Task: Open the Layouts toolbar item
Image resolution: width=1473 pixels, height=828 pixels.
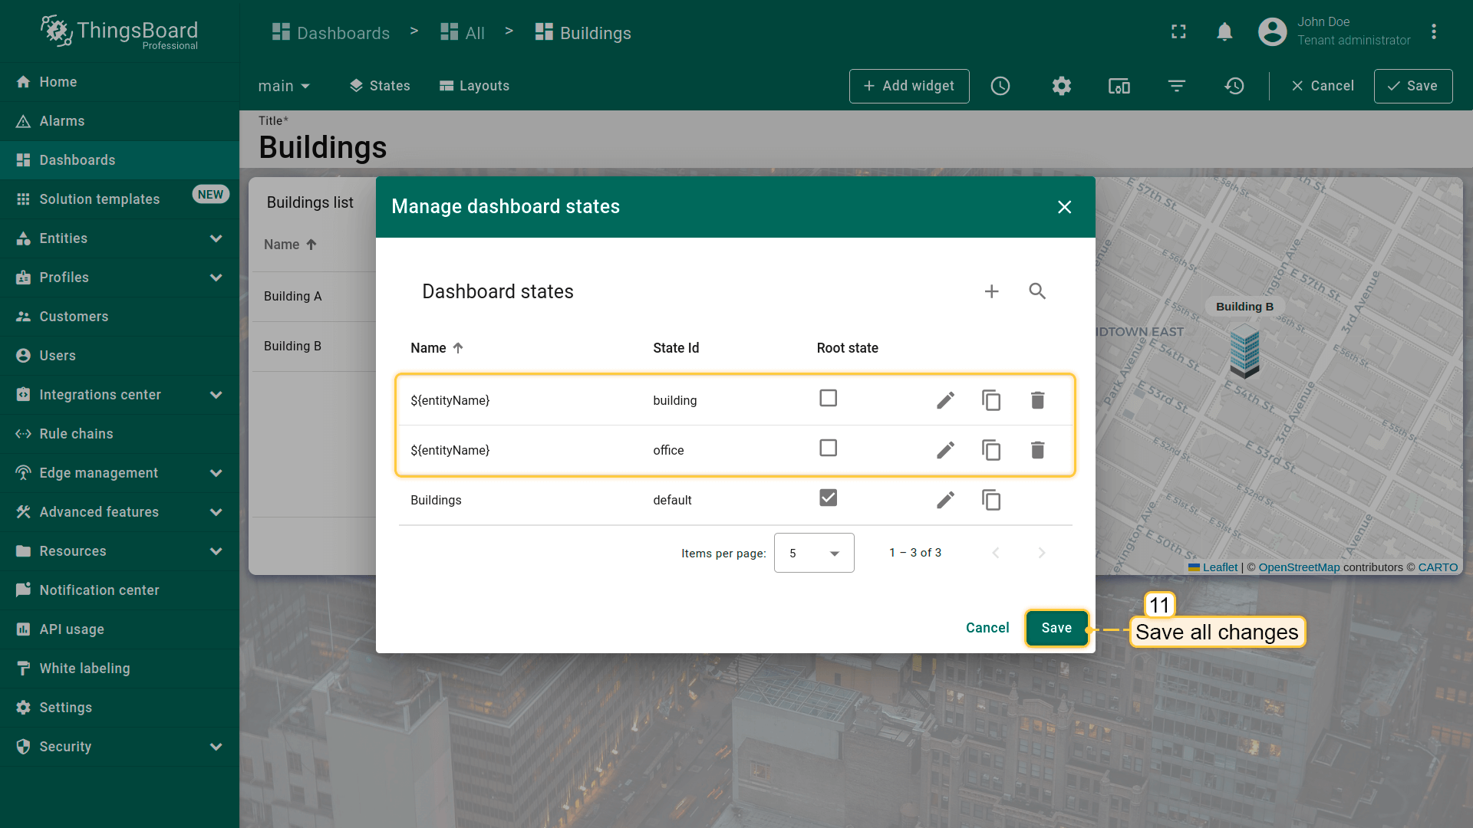Action: (x=474, y=86)
